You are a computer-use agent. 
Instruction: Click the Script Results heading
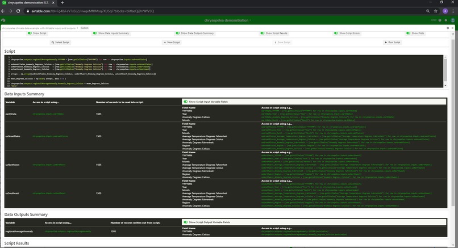pos(16,243)
